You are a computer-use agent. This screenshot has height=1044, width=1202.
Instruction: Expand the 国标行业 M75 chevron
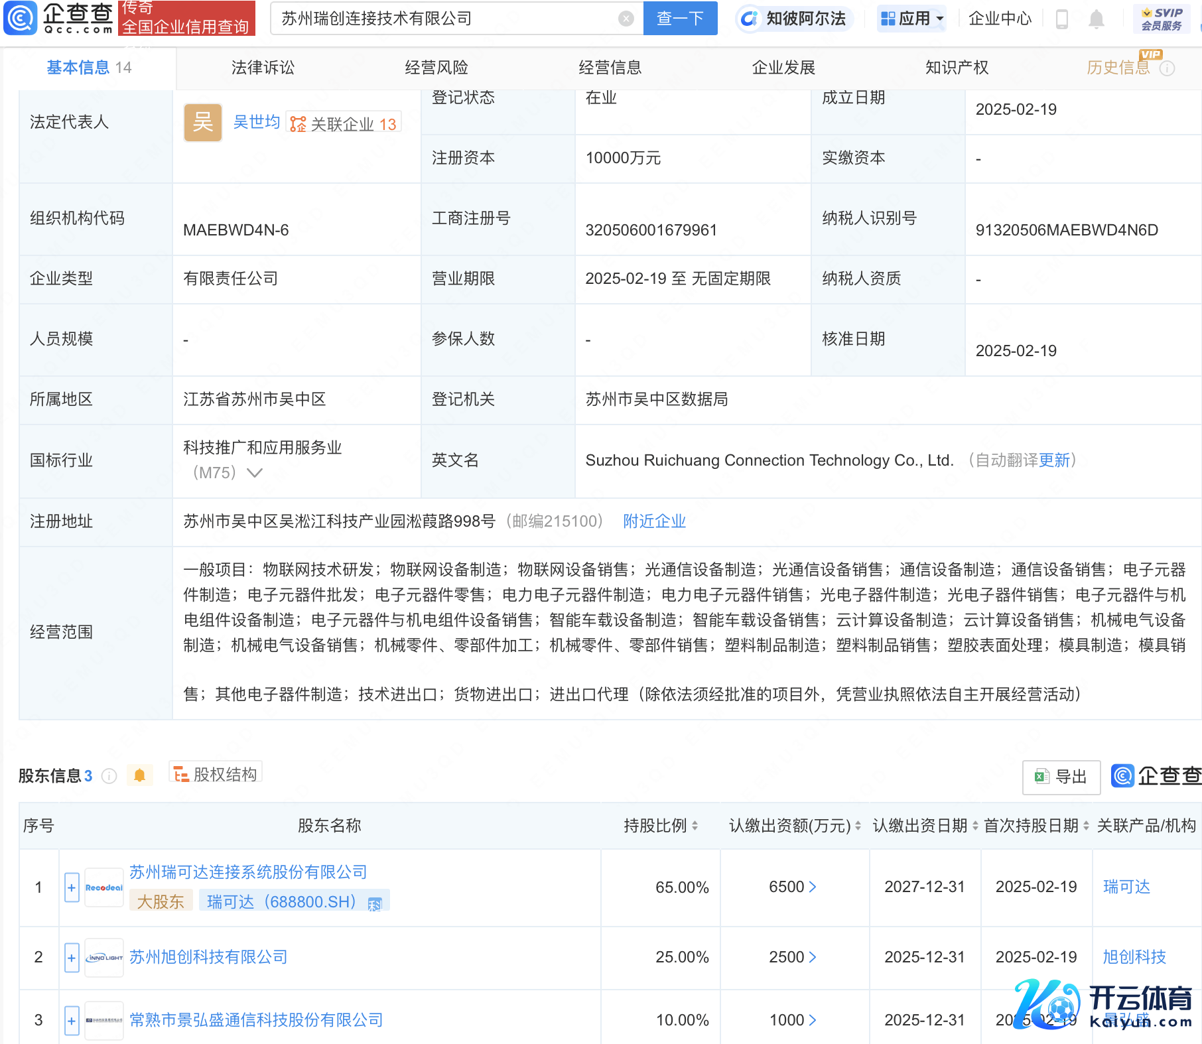point(255,473)
